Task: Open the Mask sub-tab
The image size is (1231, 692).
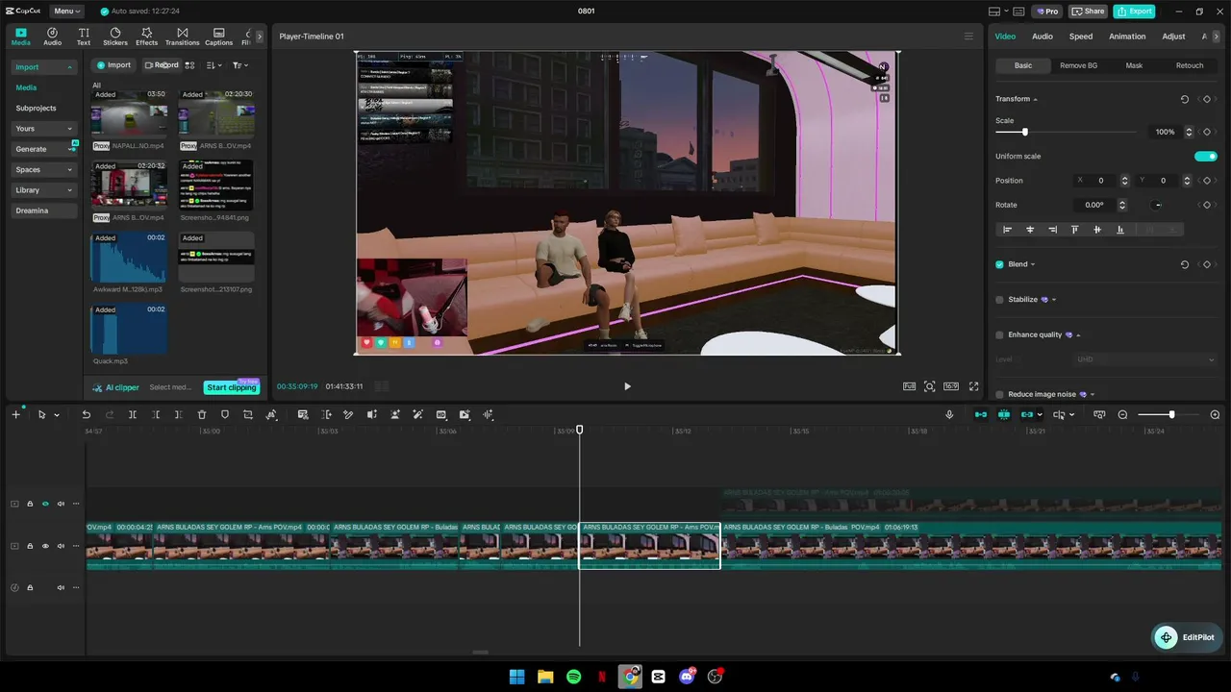Action: tap(1134, 65)
